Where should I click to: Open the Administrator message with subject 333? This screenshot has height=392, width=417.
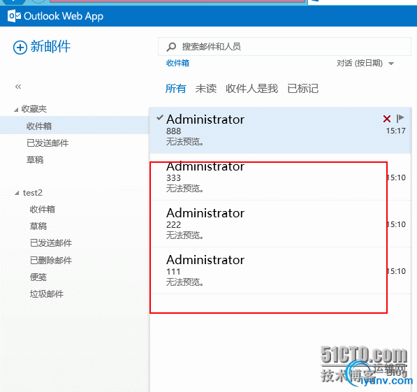click(281, 177)
